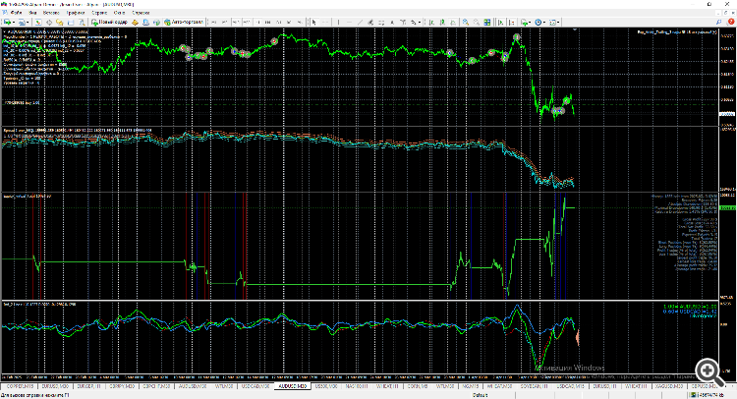Open the Графики menu
This screenshot has height=399, width=737.
(x=76, y=13)
